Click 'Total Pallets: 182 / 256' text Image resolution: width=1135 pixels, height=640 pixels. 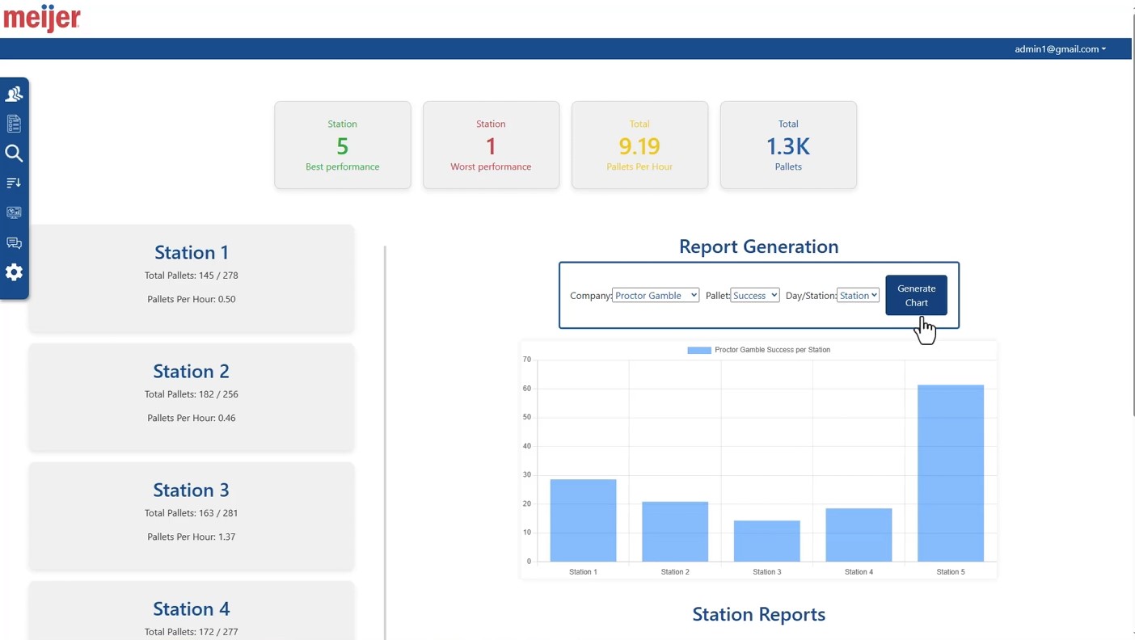coord(192,394)
